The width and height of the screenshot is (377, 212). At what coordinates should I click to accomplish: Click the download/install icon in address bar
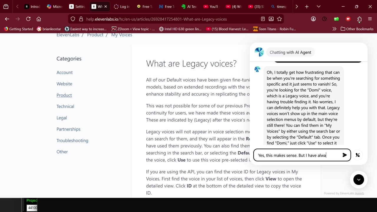point(271,19)
